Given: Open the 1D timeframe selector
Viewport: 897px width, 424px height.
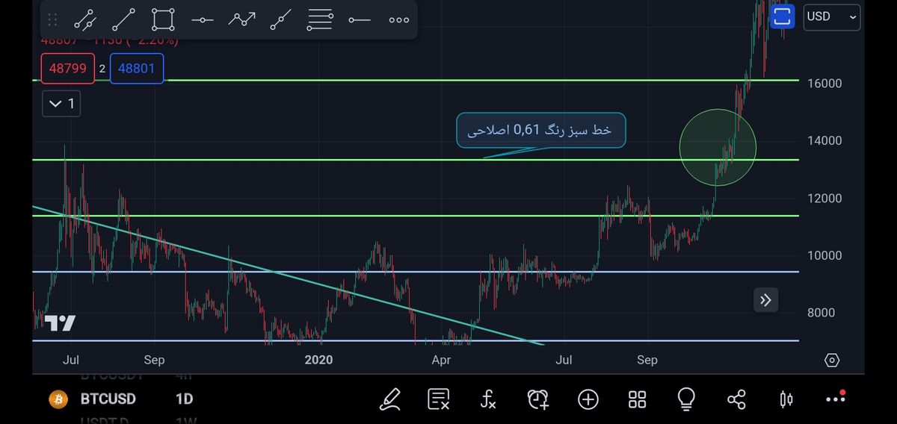Looking at the screenshot, I should (x=184, y=399).
